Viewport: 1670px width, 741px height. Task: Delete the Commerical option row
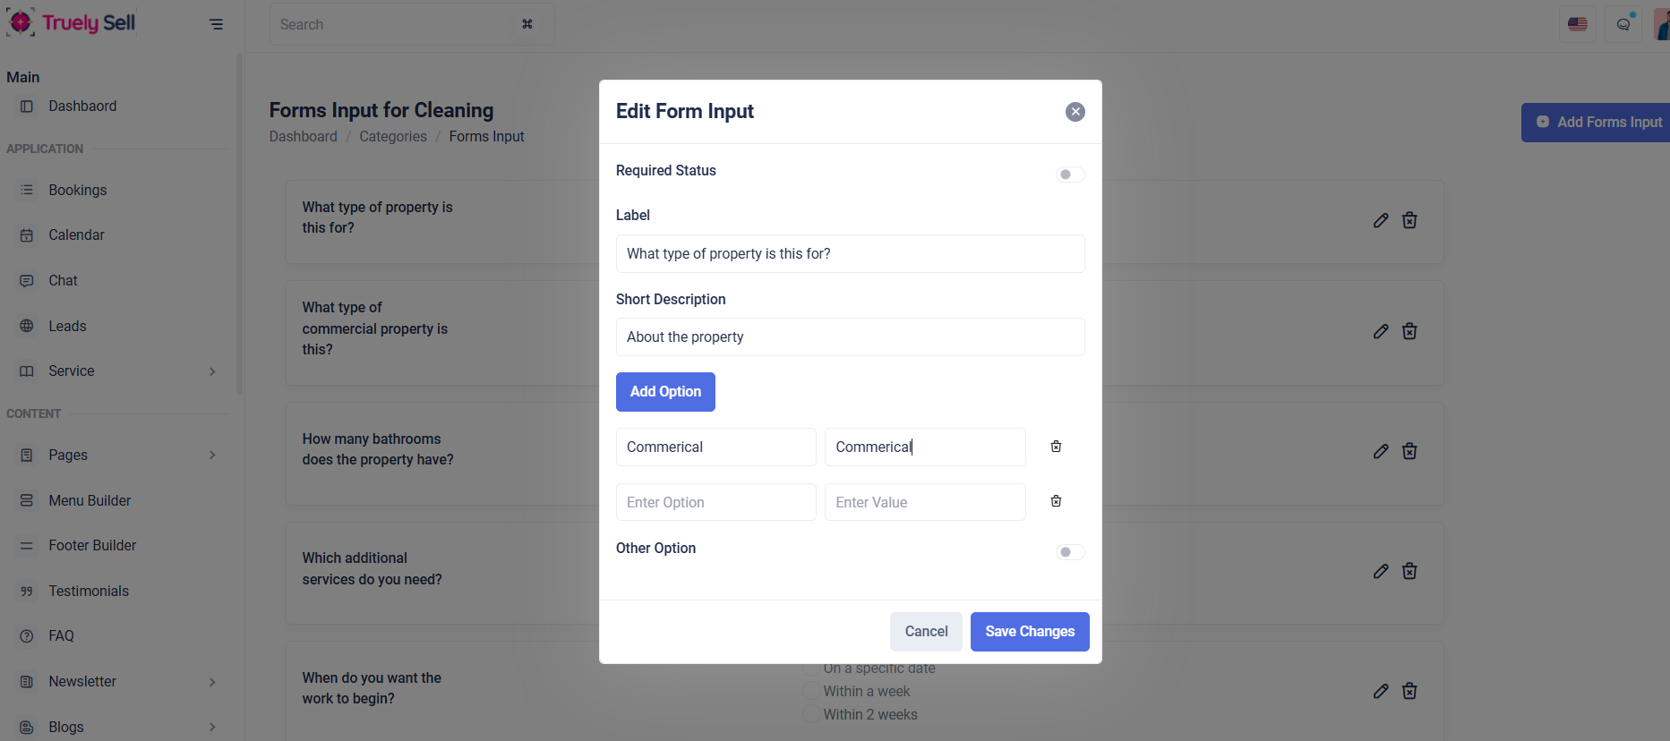coord(1056,447)
